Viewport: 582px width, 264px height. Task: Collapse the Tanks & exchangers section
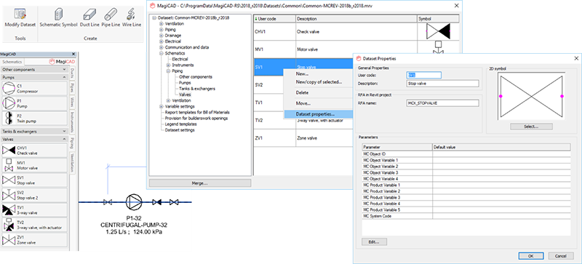(65, 132)
